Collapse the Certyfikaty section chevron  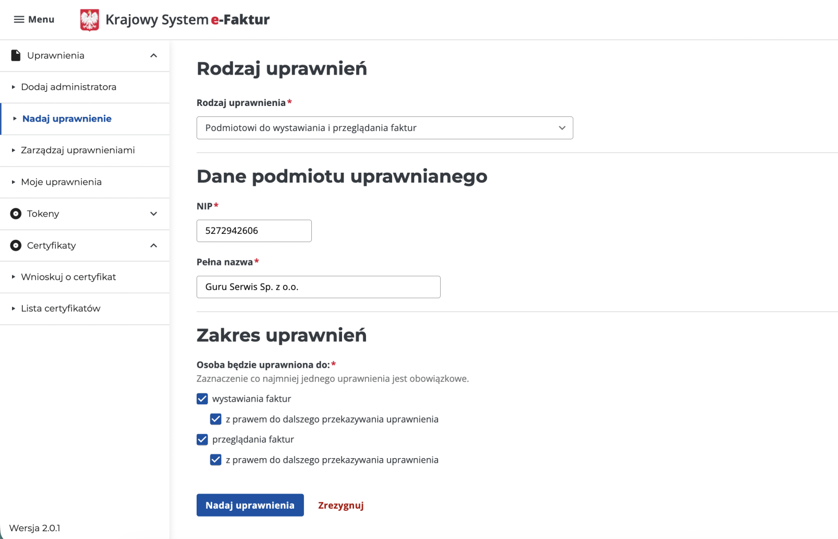point(154,246)
